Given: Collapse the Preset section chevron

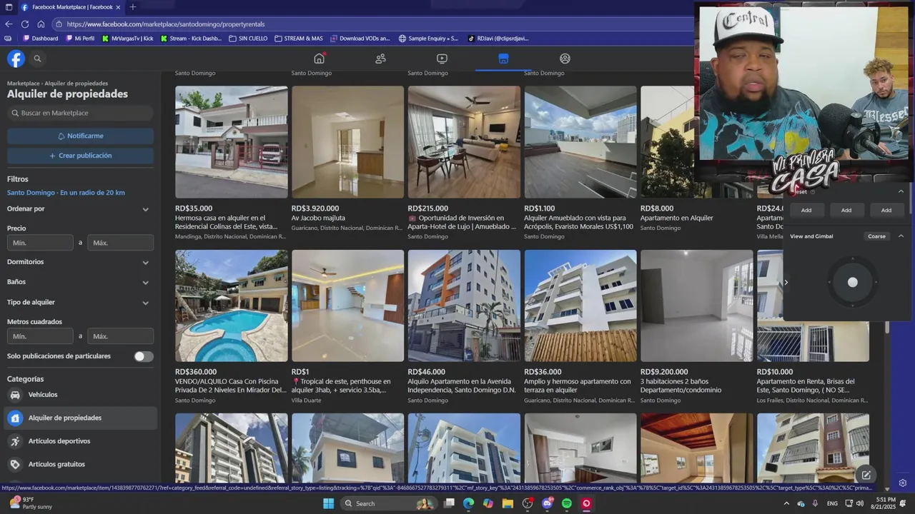Looking at the screenshot, I should point(901,191).
